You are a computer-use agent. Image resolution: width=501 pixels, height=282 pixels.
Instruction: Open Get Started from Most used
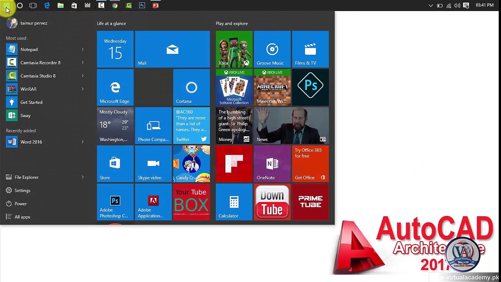pos(45,102)
